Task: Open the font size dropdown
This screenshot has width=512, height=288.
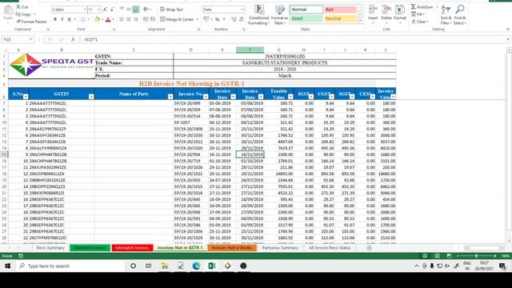Action: 98,10
